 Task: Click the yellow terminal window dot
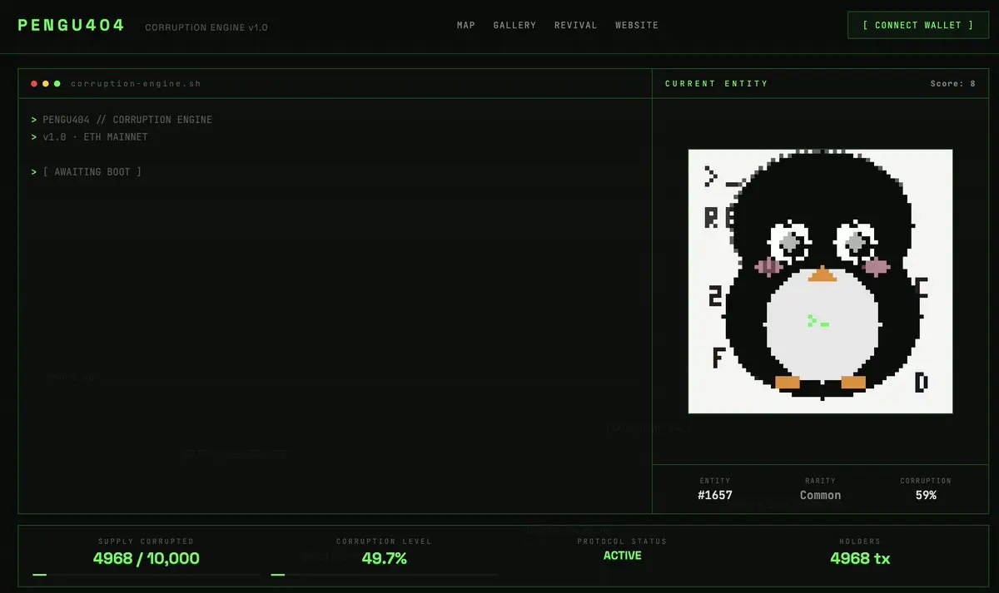pos(46,83)
